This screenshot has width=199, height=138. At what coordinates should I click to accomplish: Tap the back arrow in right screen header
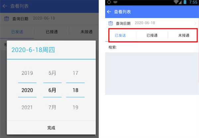click(109, 12)
